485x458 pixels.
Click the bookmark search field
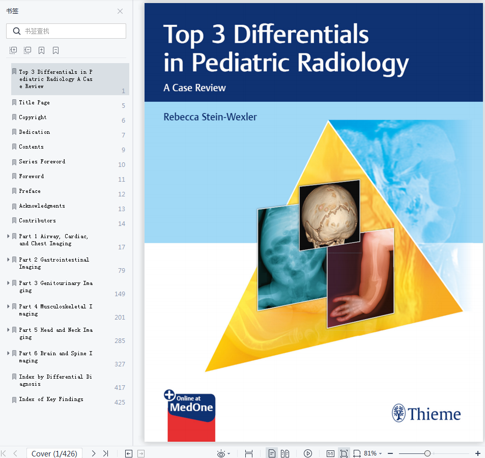pyautogui.click(x=66, y=31)
